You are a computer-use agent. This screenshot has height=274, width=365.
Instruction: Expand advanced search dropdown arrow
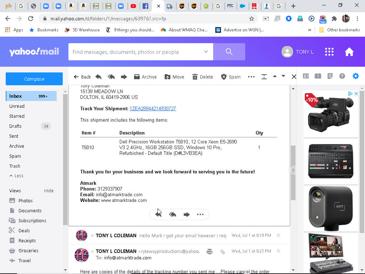pos(206,51)
